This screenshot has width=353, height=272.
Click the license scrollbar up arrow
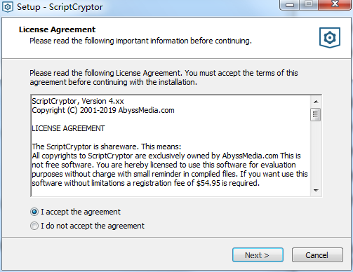coord(316,102)
